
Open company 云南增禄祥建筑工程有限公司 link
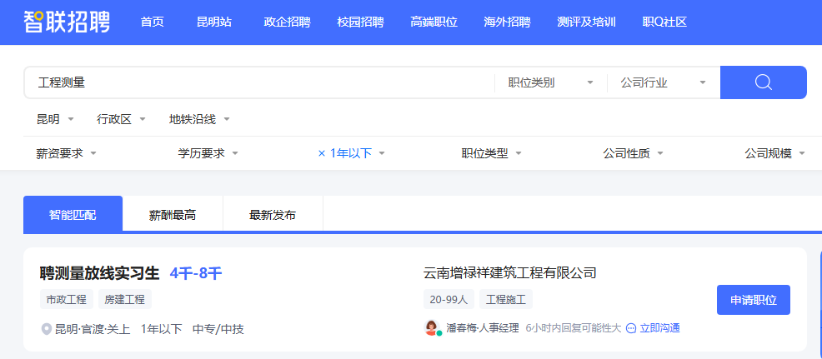pyautogui.click(x=509, y=273)
